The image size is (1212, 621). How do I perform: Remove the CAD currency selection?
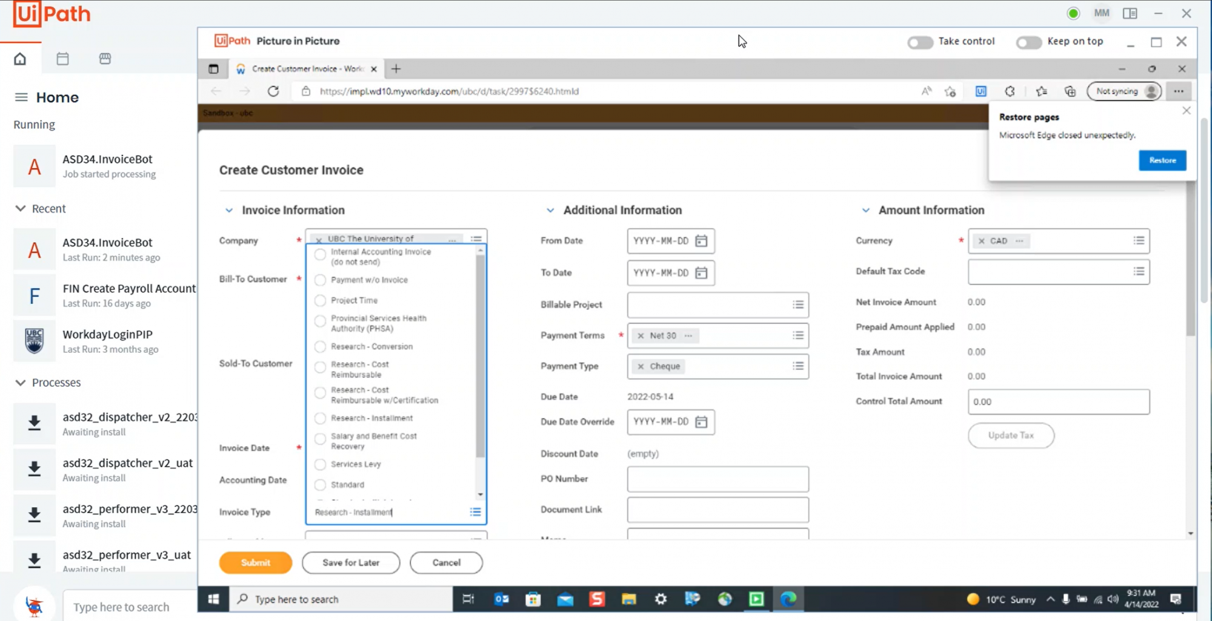pyautogui.click(x=981, y=241)
